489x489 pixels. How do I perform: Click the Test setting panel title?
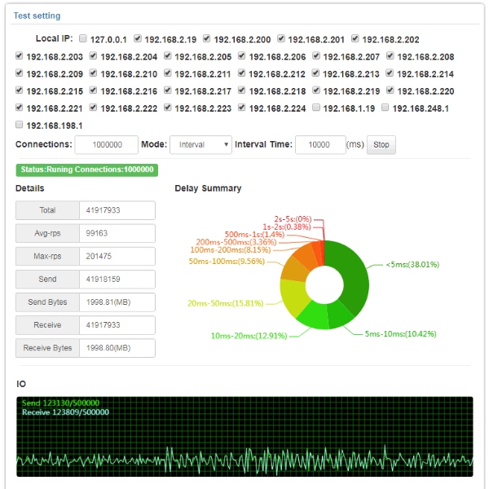tap(37, 15)
